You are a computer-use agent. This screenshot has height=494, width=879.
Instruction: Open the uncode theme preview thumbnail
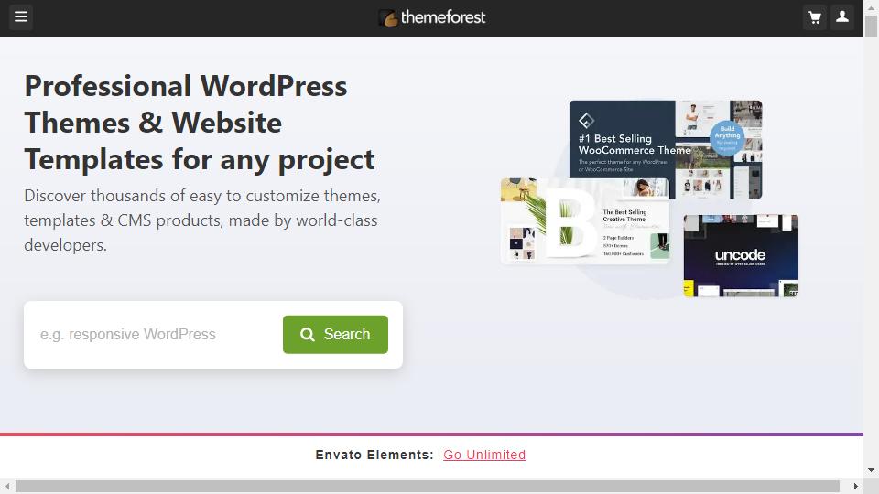pos(741,255)
